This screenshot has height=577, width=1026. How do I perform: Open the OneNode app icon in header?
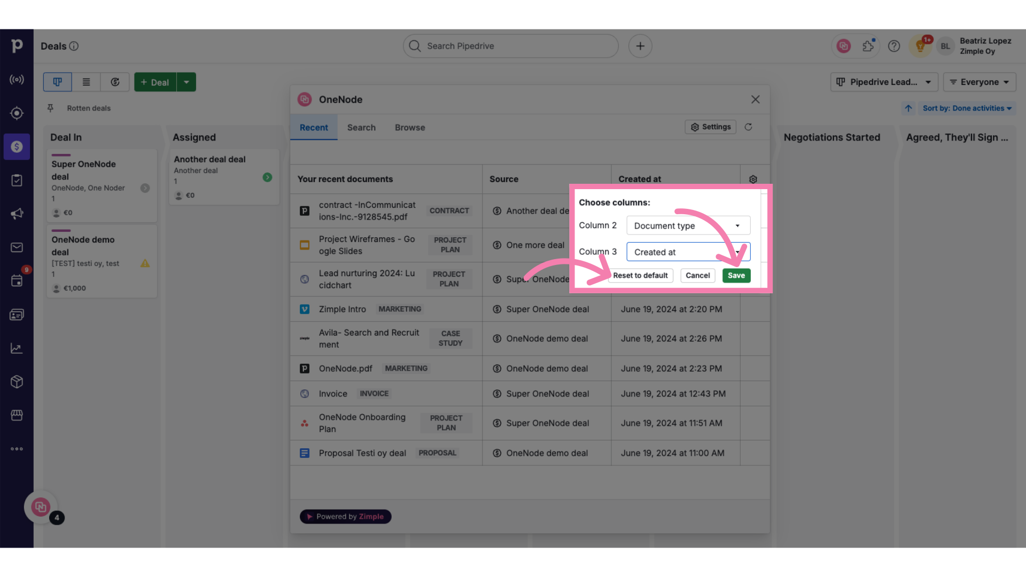(x=844, y=46)
